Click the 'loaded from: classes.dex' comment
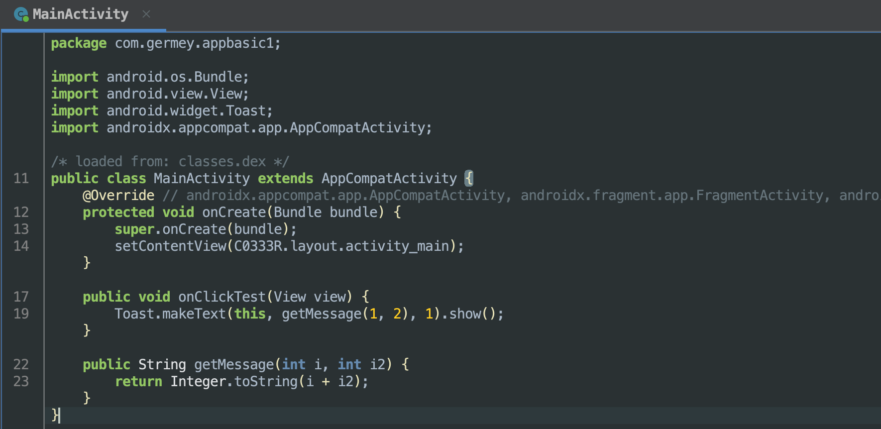Viewport: 881px width, 429px height. click(x=170, y=161)
